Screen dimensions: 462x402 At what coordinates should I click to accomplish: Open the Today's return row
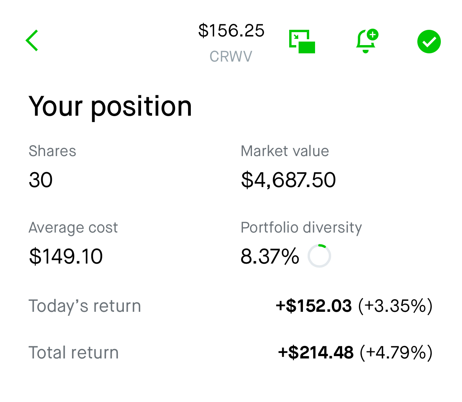click(230, 306)
